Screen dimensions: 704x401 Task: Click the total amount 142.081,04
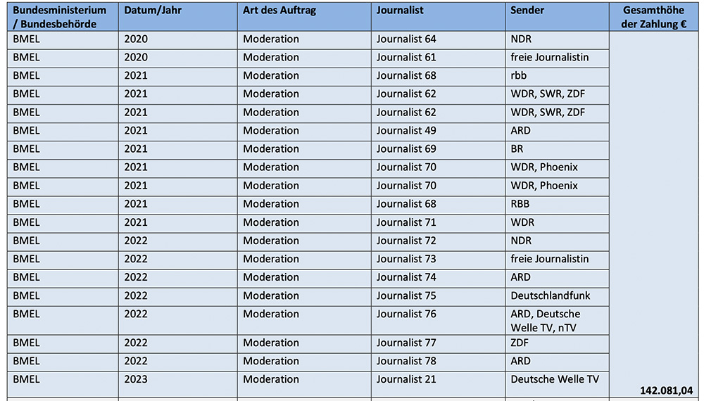666,390
